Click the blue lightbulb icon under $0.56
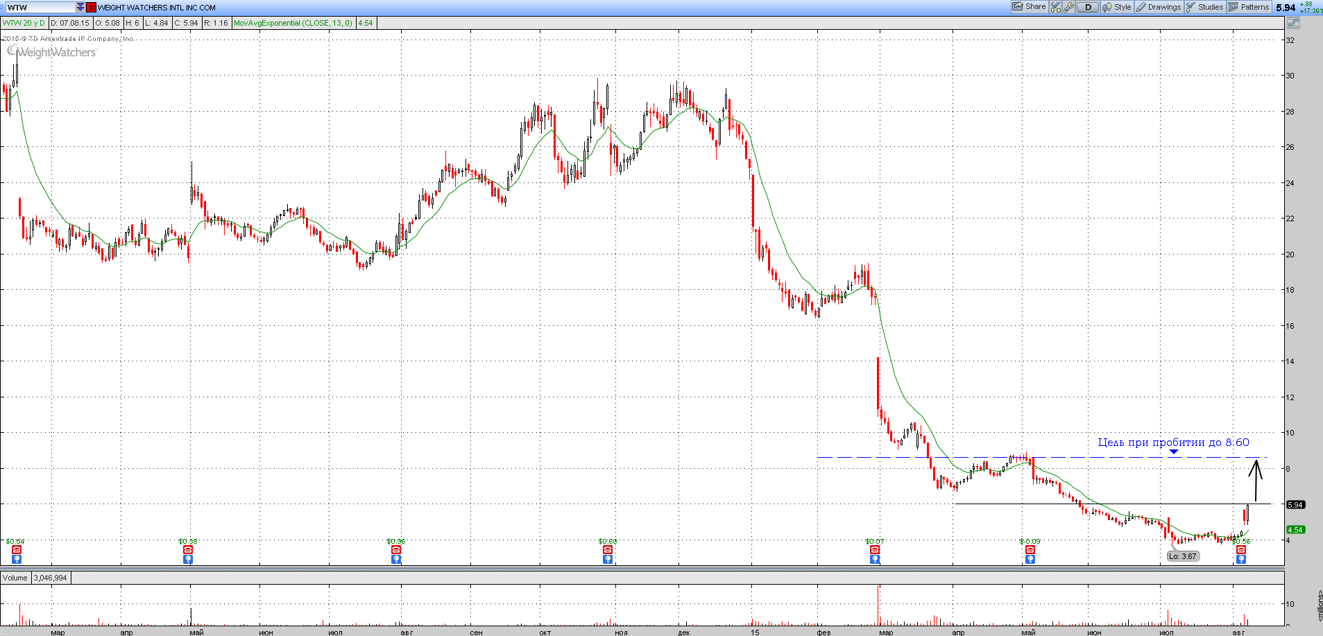 1241,559
